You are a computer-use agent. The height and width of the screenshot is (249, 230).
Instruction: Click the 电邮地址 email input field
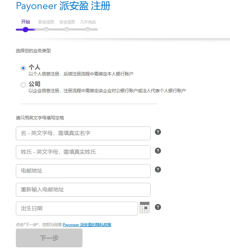click(83, 171)
